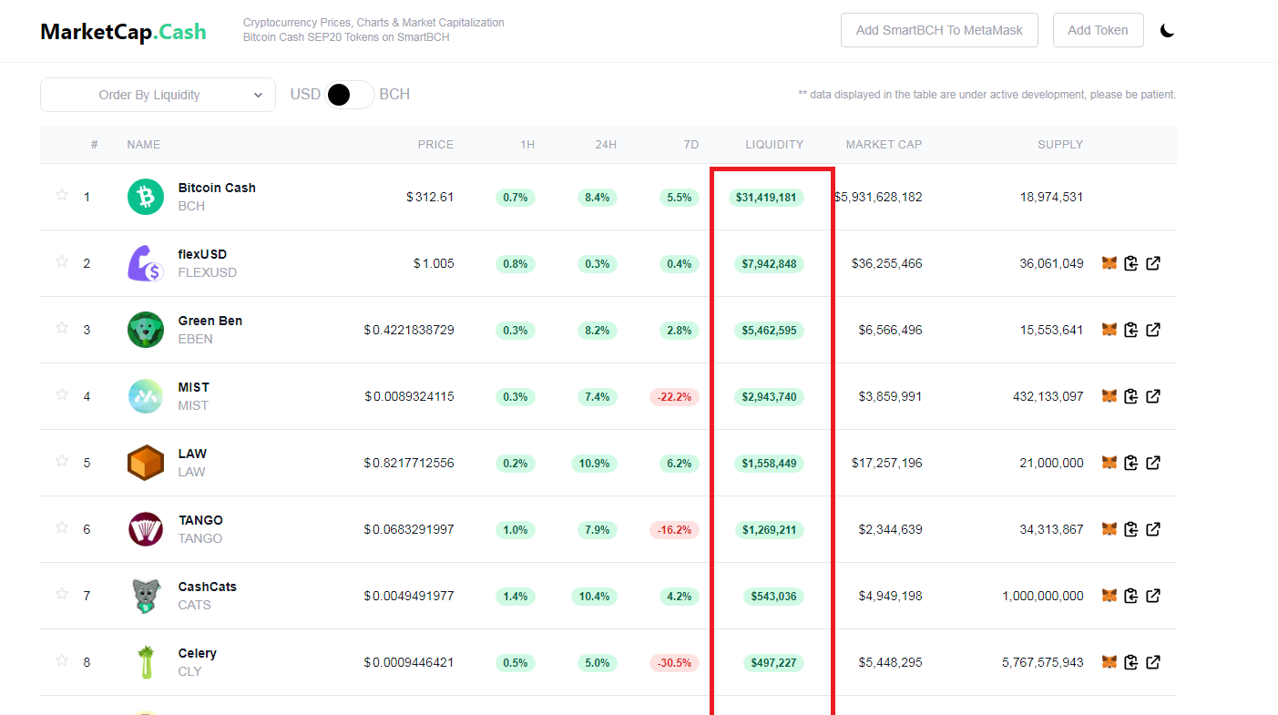Click Add SmartBCH To MetaMask button
1278x715 pixels.
coord(939,30)
